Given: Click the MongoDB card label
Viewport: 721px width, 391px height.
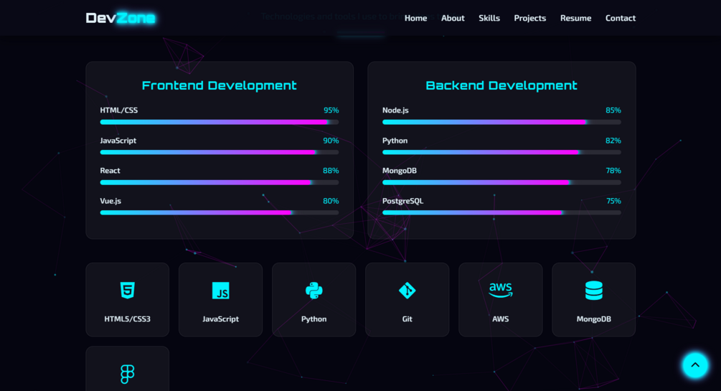Looking at the screenshot, I should (x=593, y=319).
